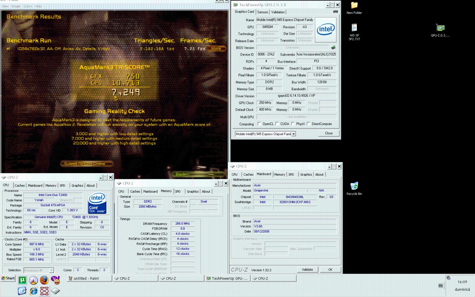The width and height of the screenshot is (475, 297).
Task: Open the disc burner quick launch icon
Action: [x=33, y=280]
